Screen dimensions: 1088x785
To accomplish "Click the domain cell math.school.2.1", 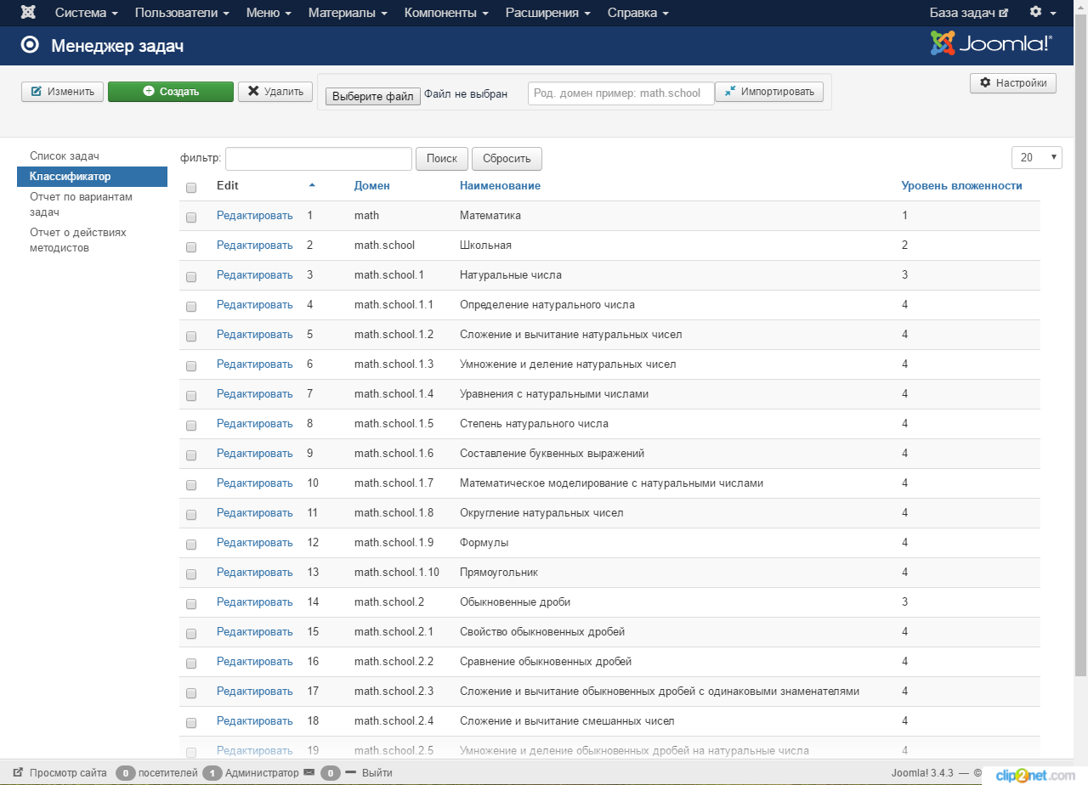I will click(x=394, y=632).
